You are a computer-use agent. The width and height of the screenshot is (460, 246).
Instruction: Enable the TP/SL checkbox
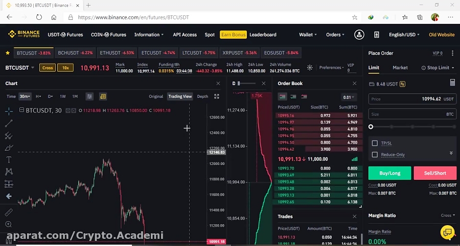point(375,143)
